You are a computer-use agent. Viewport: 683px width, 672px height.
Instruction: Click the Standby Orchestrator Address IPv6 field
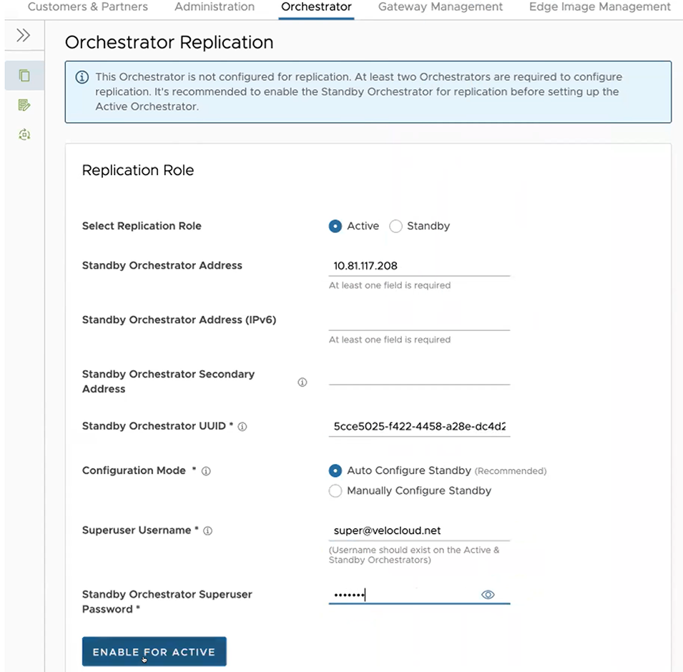pos(418,320)
